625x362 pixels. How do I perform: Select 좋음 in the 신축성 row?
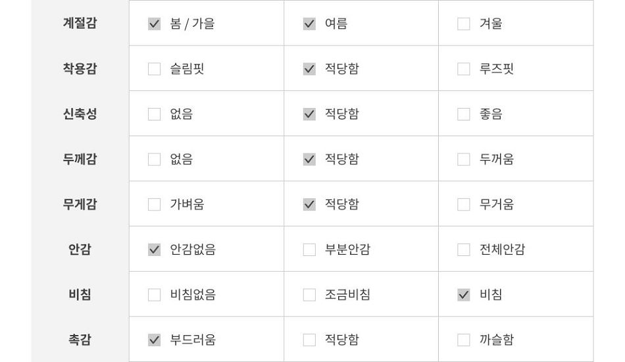tap(464, 114)
